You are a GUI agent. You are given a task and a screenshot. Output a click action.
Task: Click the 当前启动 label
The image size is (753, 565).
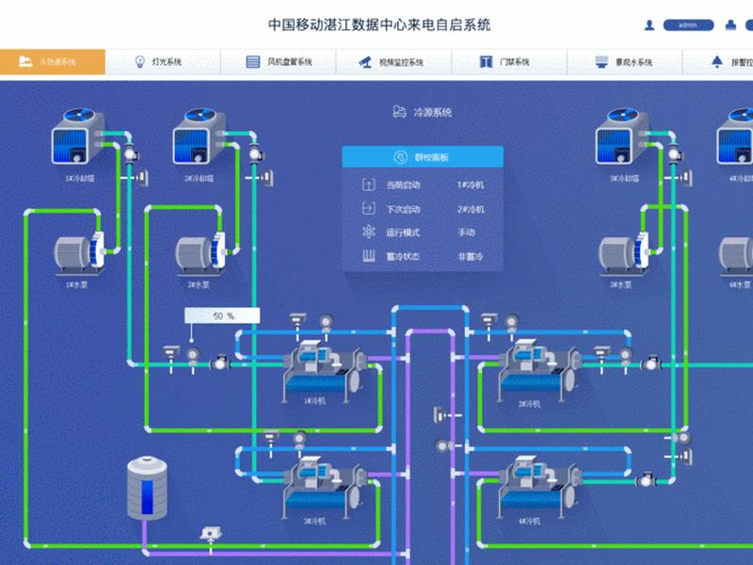403,185
